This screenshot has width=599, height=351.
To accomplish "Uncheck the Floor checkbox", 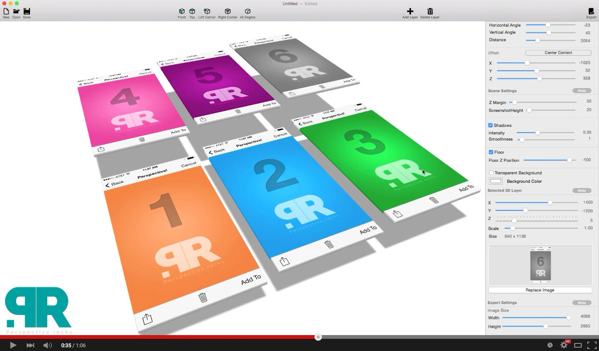I will [490, 152].
